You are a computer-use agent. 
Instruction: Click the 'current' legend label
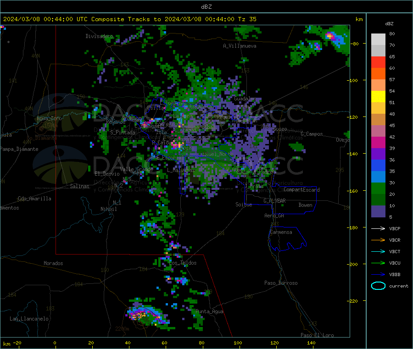tap(399, 286)
